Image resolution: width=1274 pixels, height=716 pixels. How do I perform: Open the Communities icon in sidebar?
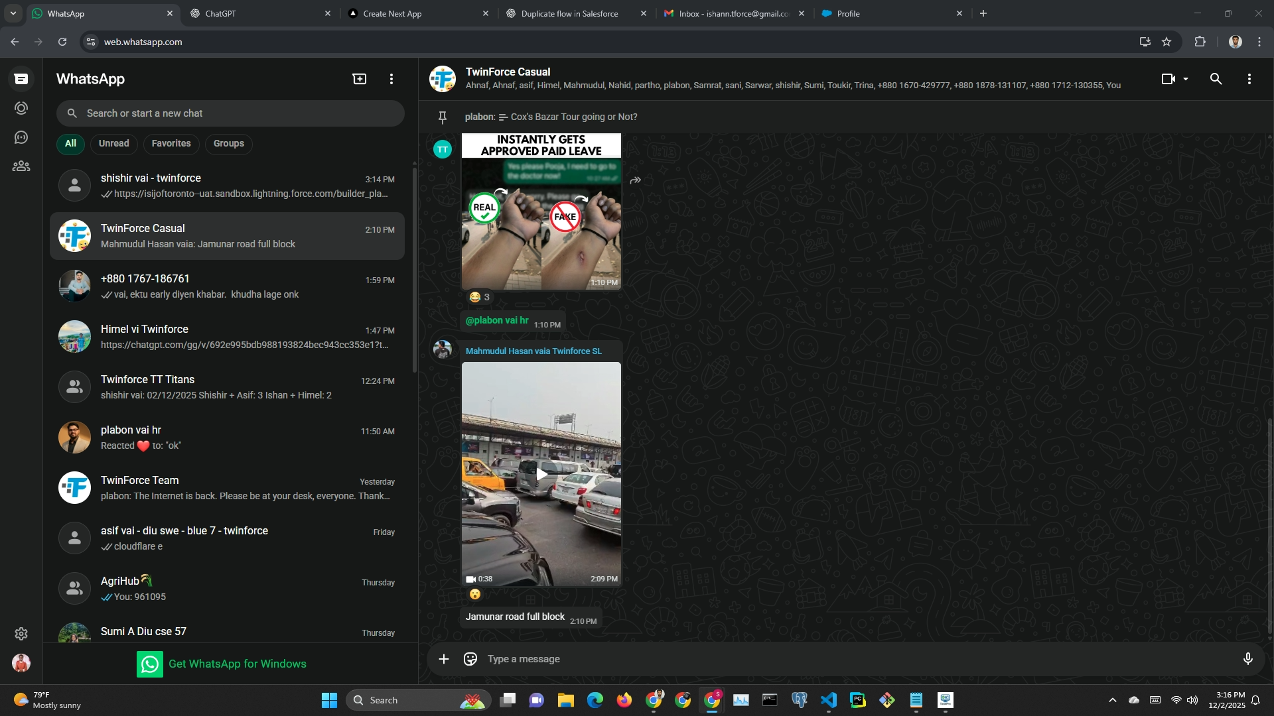(21, 166)
